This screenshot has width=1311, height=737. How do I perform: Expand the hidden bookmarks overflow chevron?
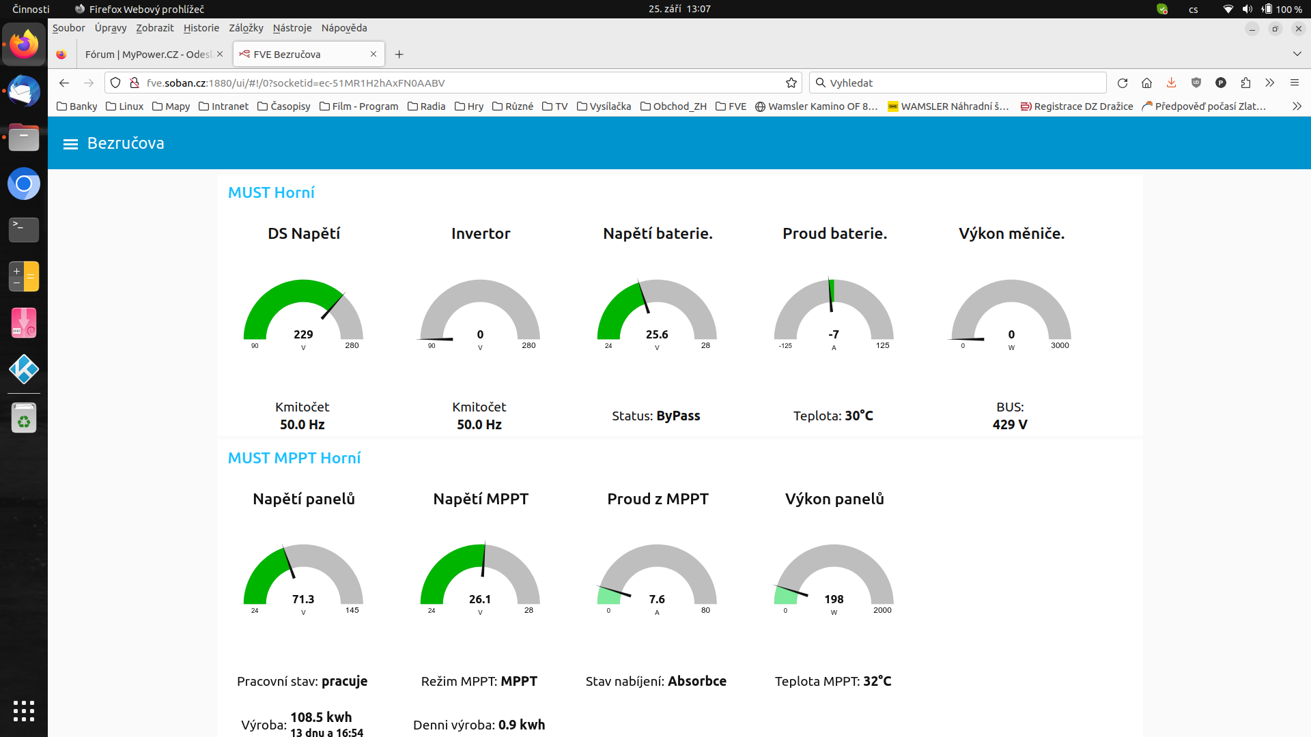(x=1297, y=106)
